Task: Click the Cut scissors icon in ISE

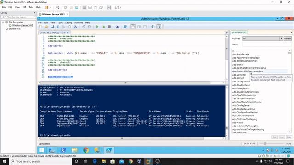Action: [x=58, y=27]
